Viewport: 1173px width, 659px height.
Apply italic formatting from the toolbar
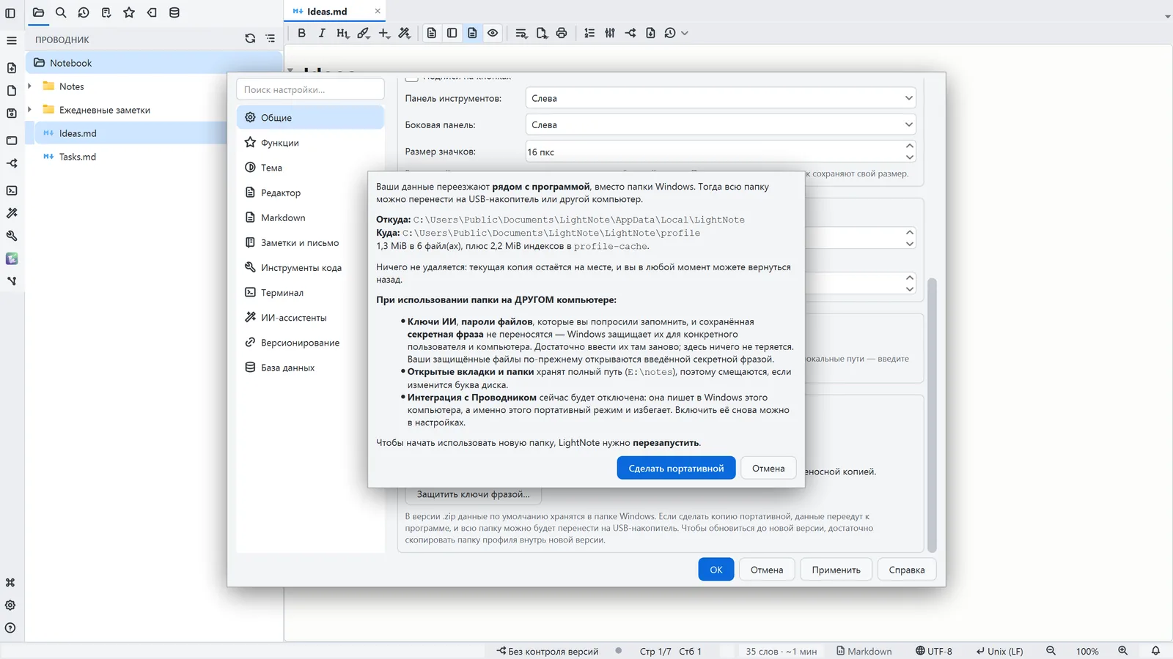click(x=322, y=33)
